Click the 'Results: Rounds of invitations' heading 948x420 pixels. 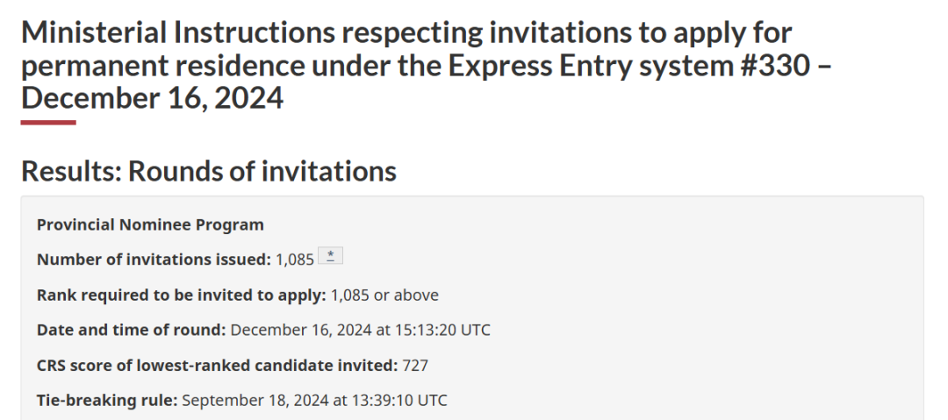click(209, 171)
